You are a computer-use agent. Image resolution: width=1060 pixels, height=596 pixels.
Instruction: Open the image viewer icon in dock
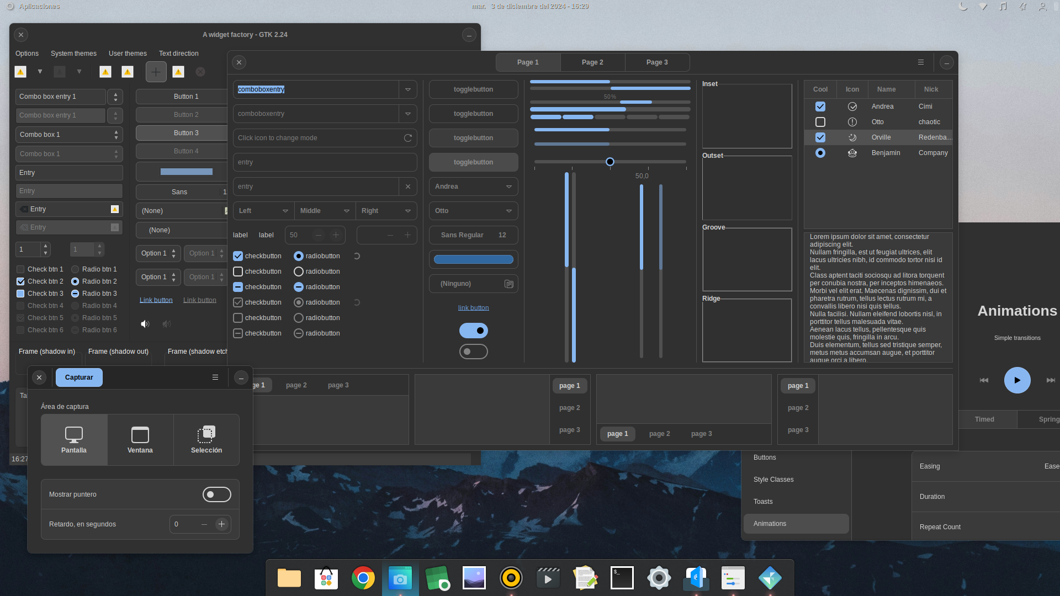[x=474, y=578]
